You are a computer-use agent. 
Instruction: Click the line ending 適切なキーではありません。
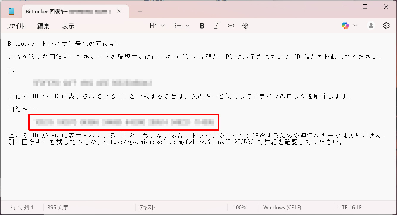197,136
